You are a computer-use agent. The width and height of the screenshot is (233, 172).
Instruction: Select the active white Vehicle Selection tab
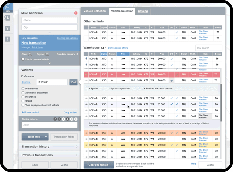122,11
